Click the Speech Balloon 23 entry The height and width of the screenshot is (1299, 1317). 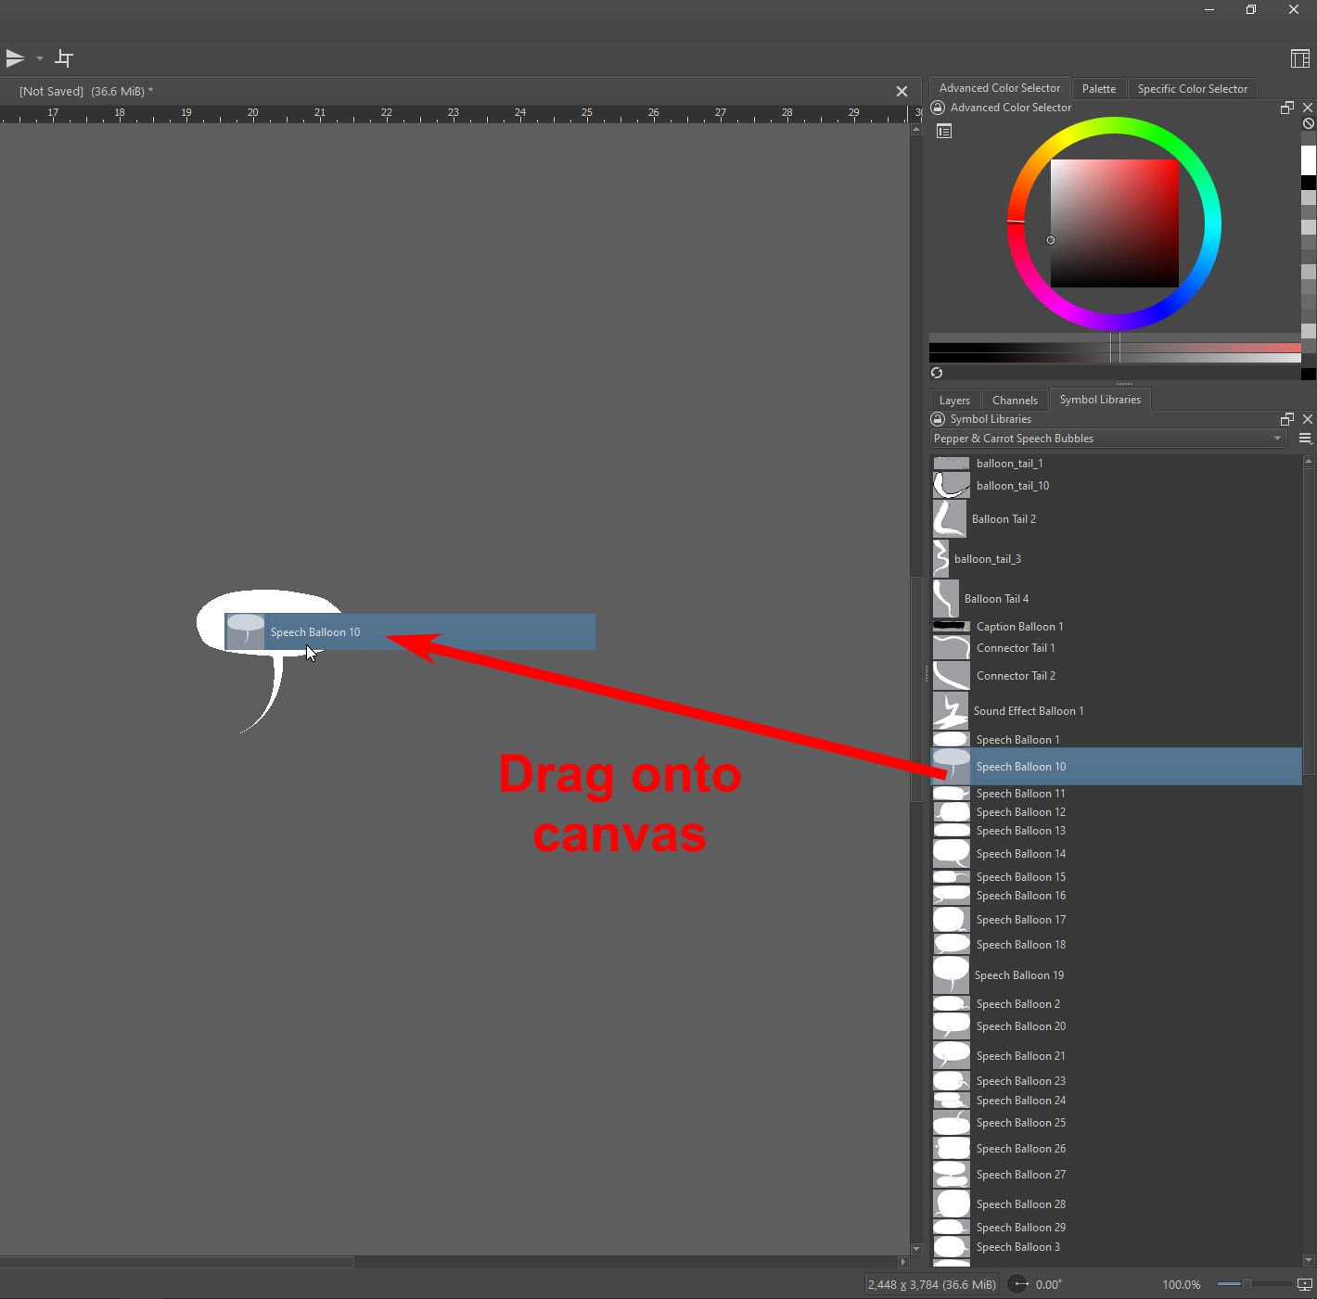pos(1117,1081)
